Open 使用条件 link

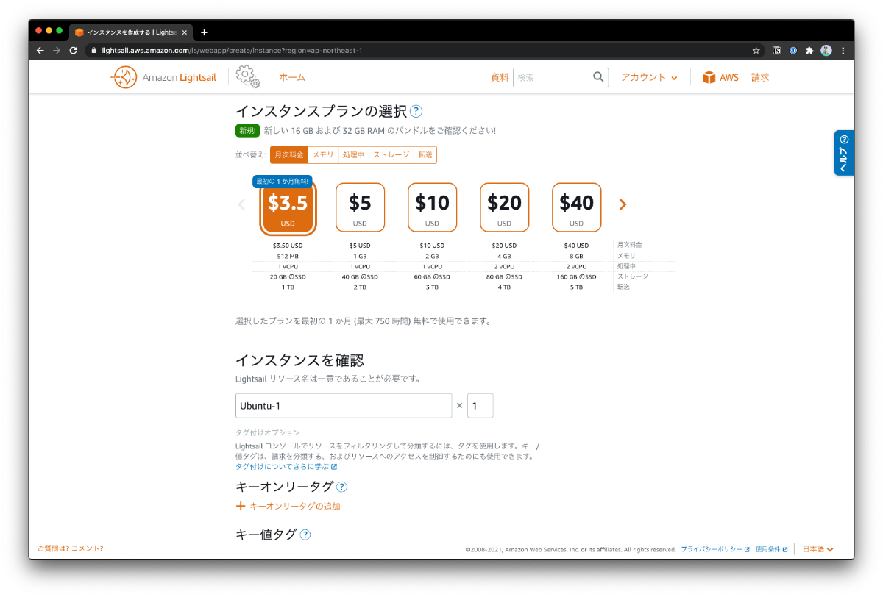click(x=772, y=549)
